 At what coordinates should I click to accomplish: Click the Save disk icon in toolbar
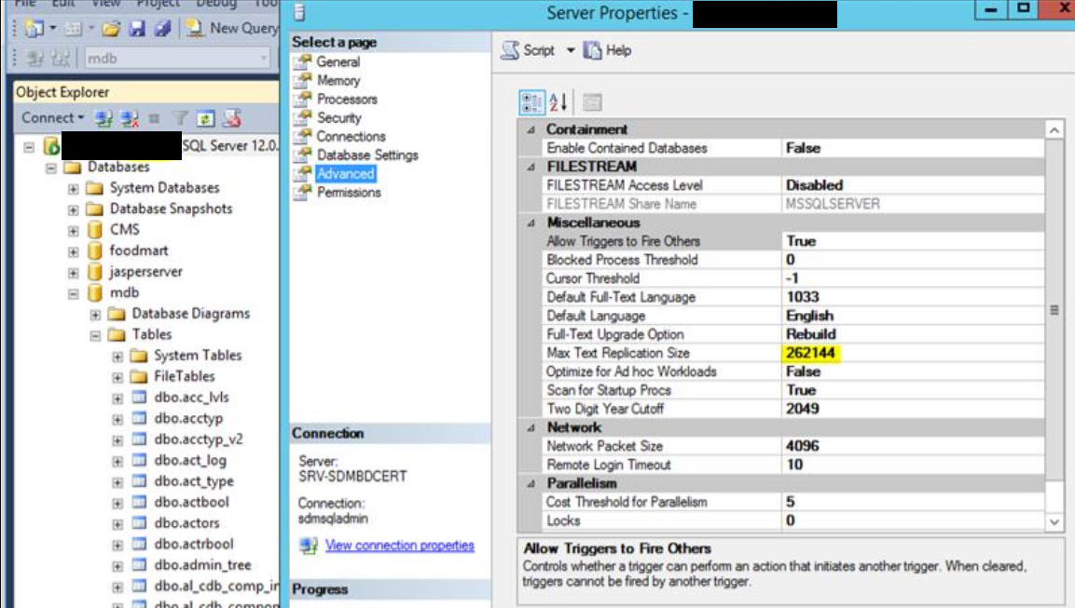coord(139,29)
